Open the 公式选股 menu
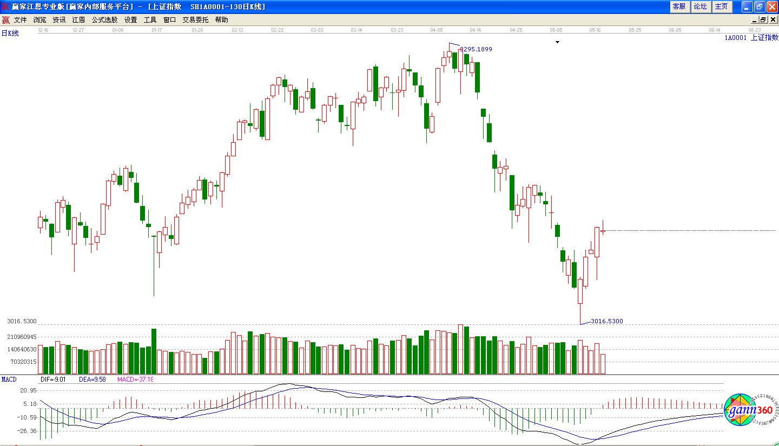The width and height of the screenshot is (779, 446). click(104, 20)
